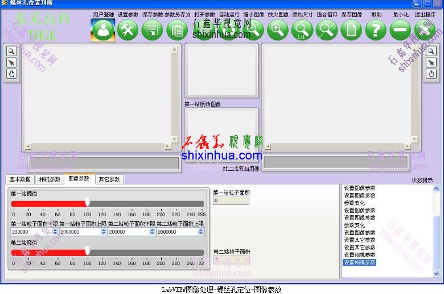444x294 pixels.
Task: Open Help (帮助) with the question-mark icon
Action: (376, 30)
